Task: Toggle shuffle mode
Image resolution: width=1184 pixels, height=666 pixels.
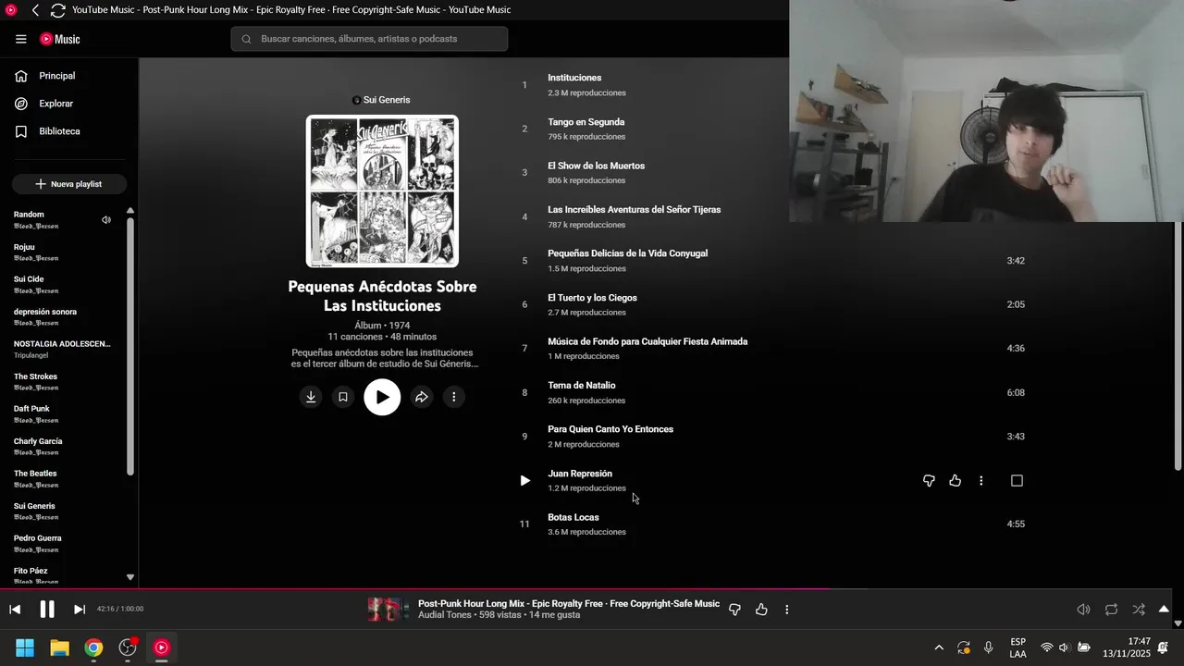Action: coord(1139,610)
